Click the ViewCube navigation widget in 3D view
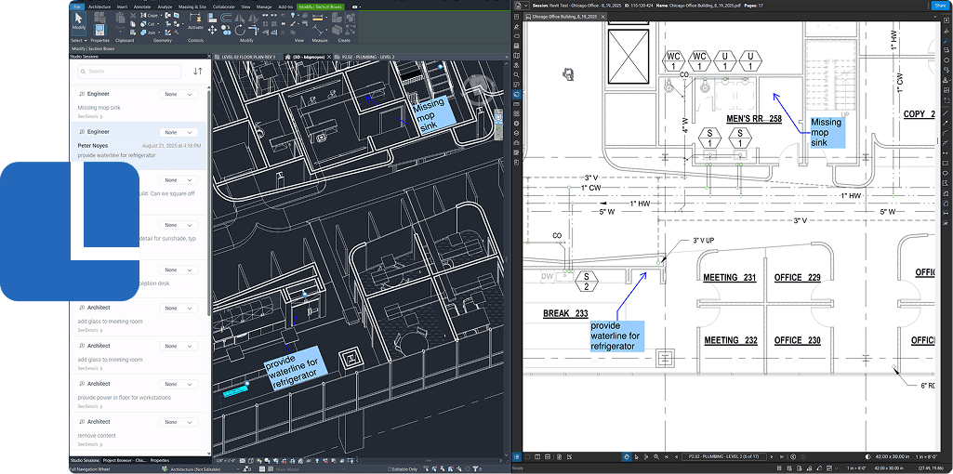This screenshot has width=953, height=474. 478,86
